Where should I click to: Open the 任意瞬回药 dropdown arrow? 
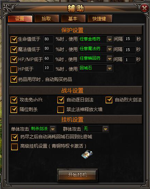[x=110, y=59]
